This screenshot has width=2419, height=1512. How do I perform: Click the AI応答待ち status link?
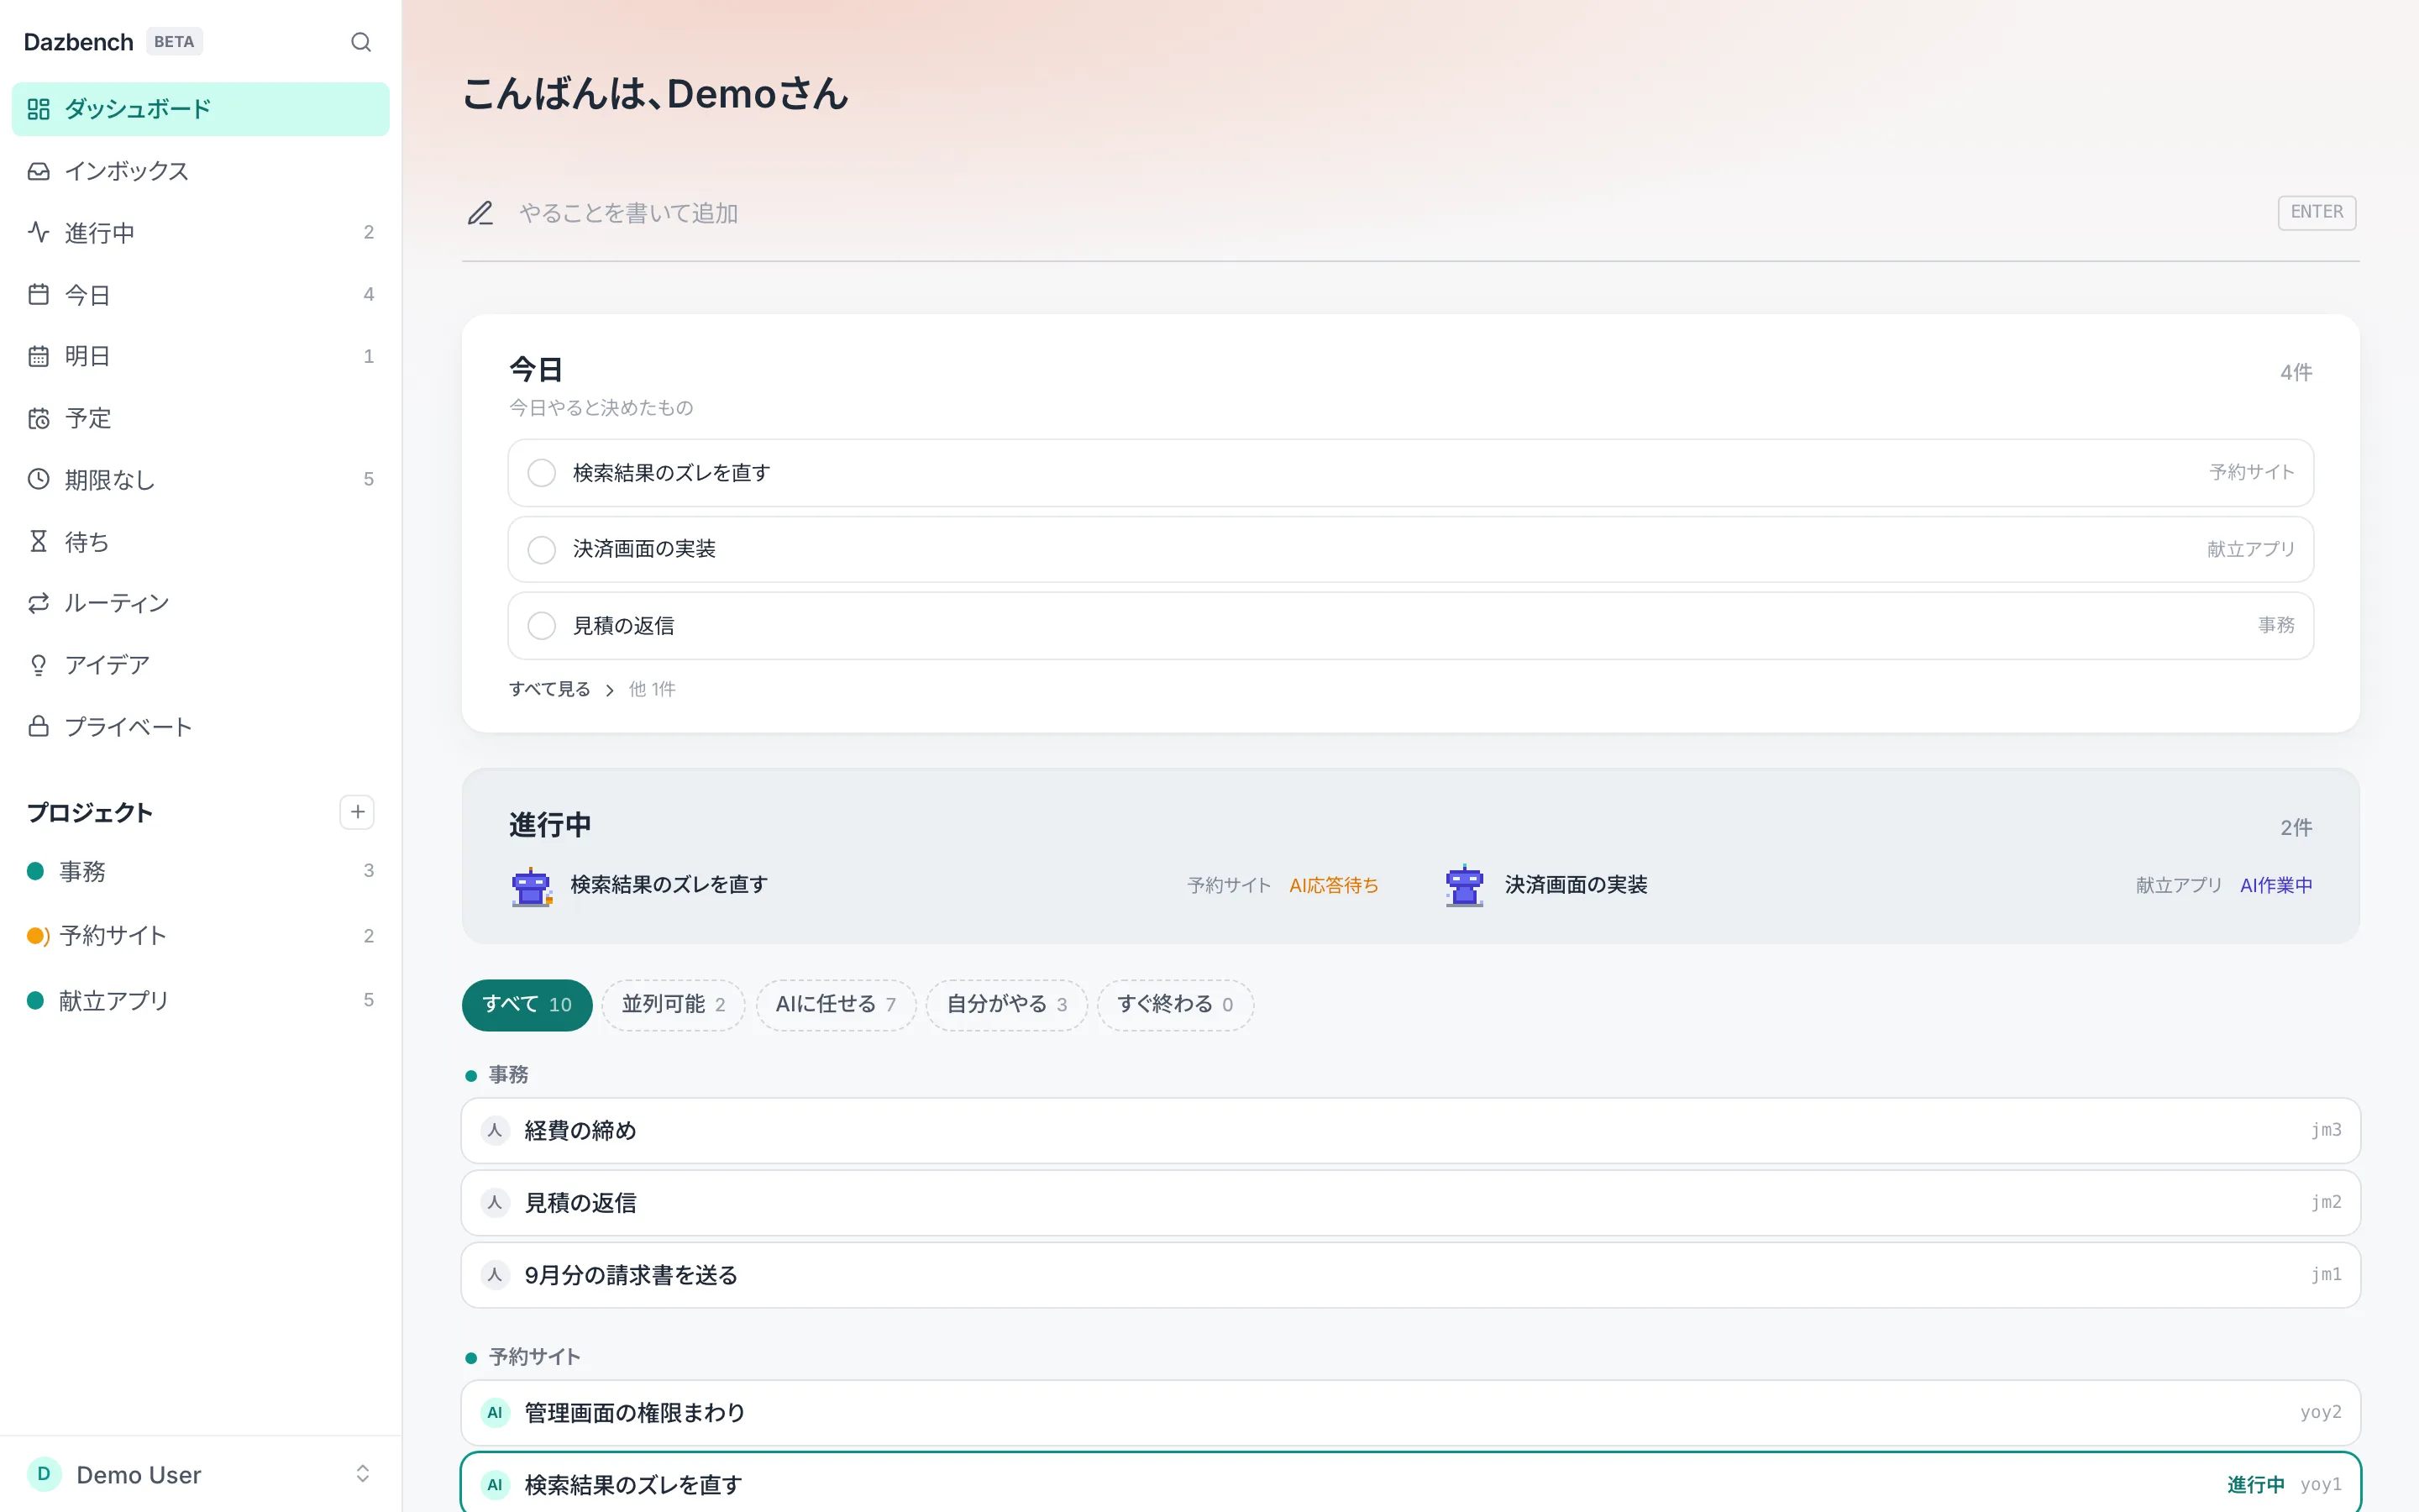pyautogui.click(x=1334, y=885)
